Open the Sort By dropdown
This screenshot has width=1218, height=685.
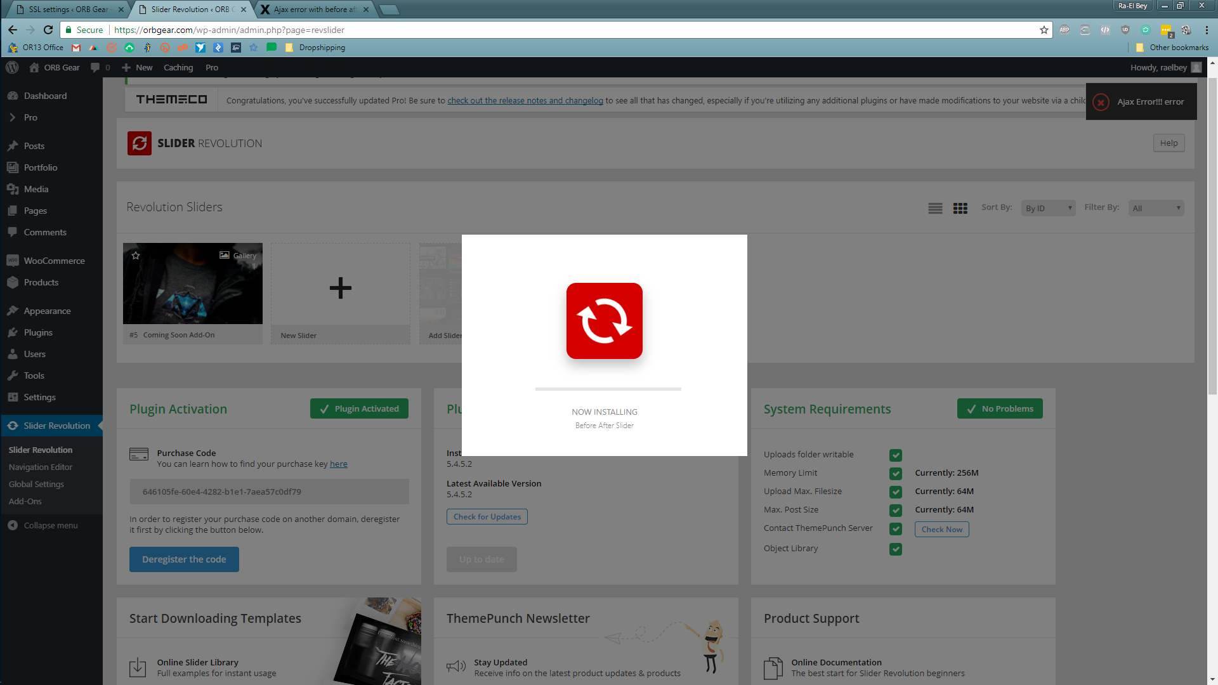coord(1048,208)
